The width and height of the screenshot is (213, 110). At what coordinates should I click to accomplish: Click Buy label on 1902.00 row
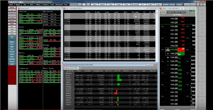pos(163,27)
